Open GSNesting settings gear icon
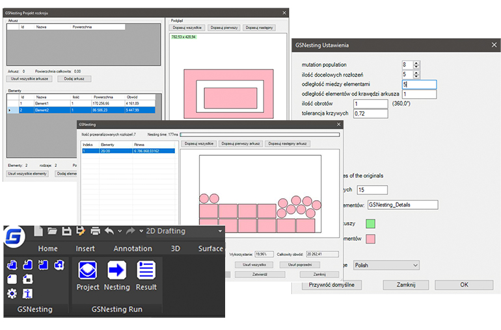 coord(11,294)
